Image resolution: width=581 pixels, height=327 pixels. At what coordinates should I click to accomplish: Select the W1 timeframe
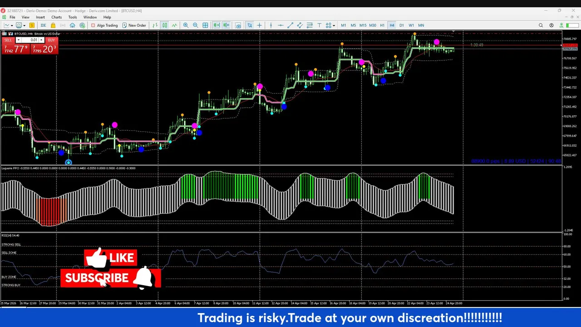pyautogui.click(x=411, y=25)
